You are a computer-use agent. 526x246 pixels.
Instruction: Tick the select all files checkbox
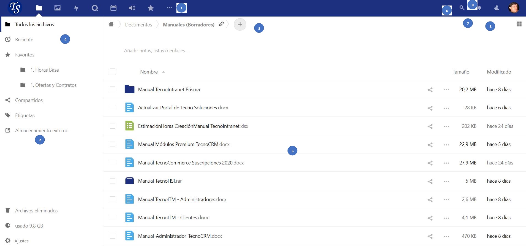pos(112,72)
